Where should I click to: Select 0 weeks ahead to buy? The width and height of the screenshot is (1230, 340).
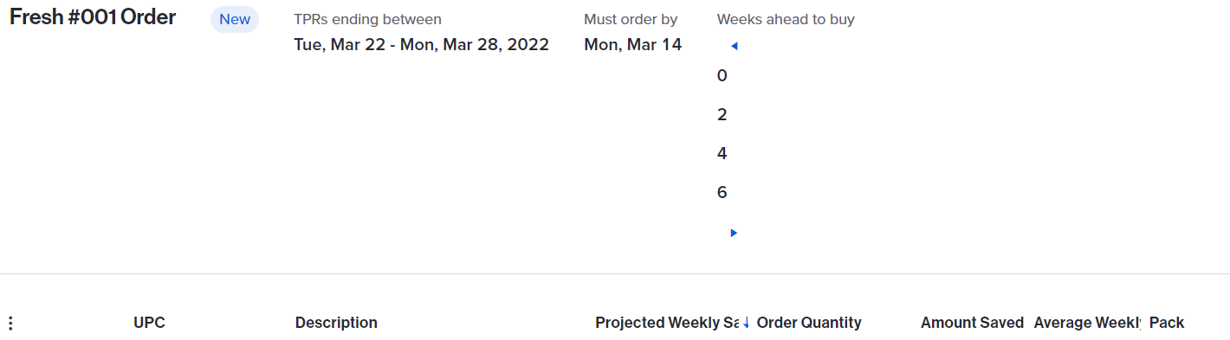pyautogui.click(x=722, y=76)
